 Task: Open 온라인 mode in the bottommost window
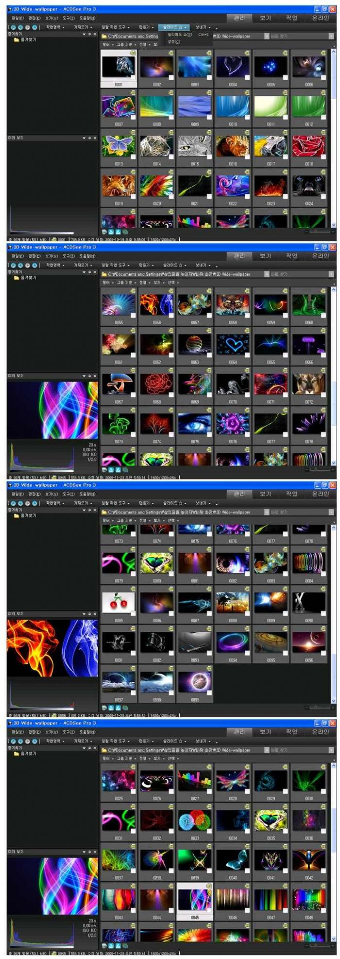tap(320, 732)
